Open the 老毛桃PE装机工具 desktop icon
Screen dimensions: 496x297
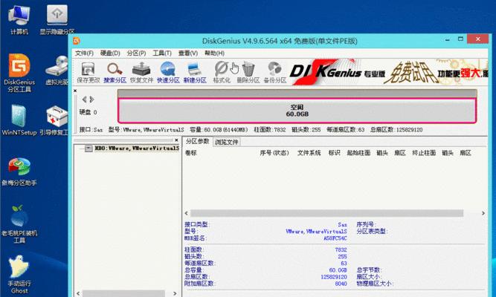(x=19, y=223)
